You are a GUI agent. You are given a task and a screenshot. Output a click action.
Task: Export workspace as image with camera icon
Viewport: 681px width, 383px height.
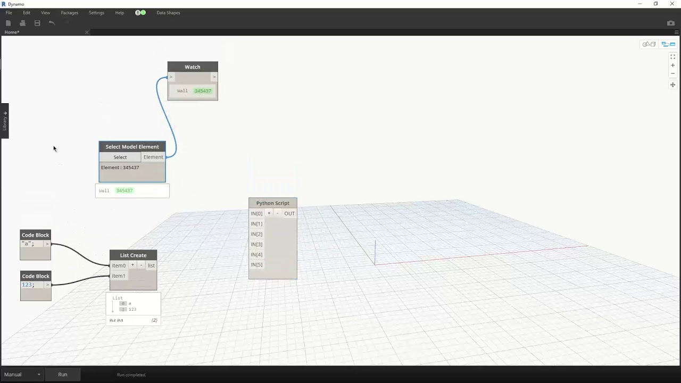(670, 23)
